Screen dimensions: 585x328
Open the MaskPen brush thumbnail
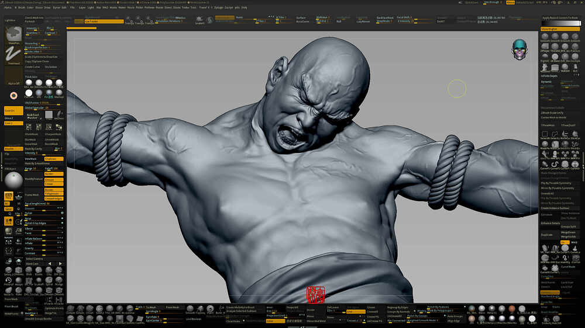pyautogui.click(x=14, y=34)
